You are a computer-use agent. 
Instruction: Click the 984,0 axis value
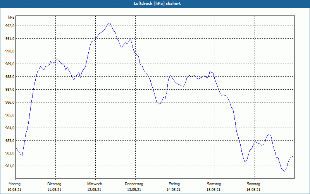point(10,128)
